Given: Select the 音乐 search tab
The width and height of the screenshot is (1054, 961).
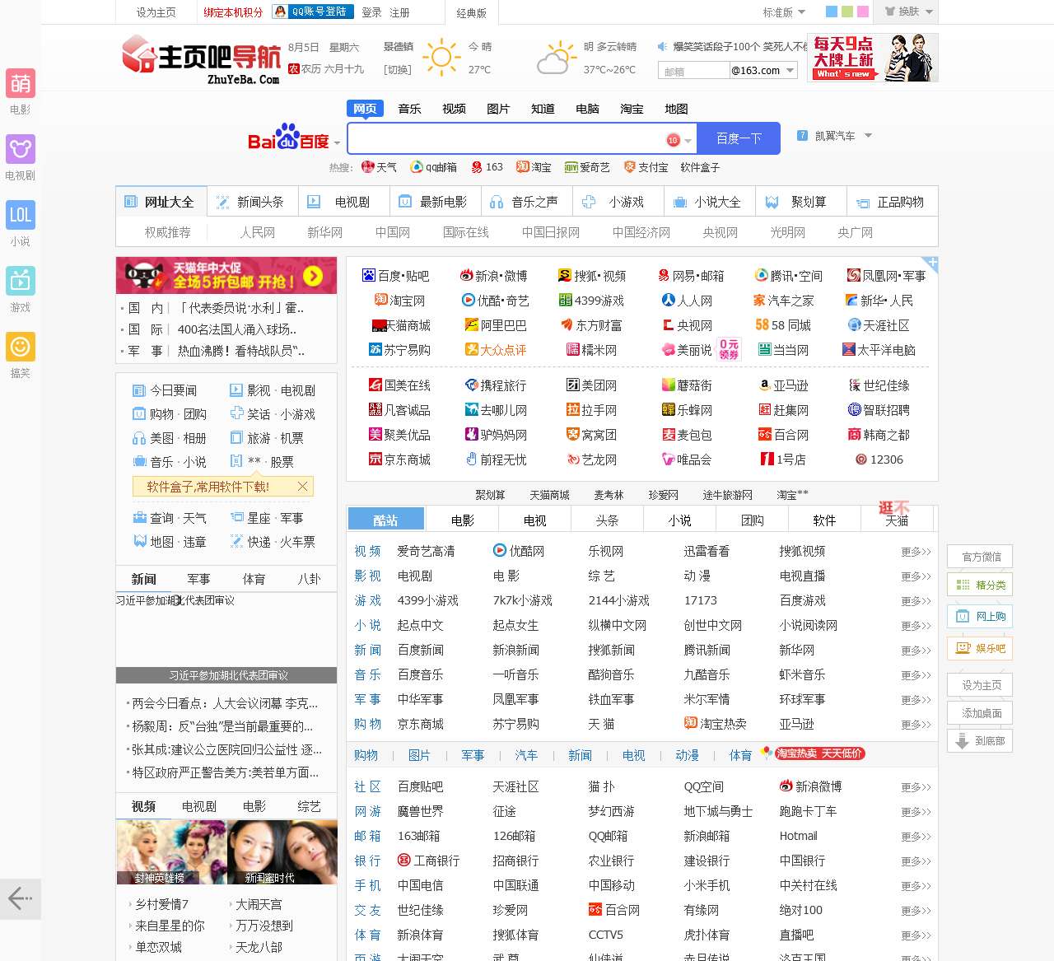Looking at the screenshot, I should click(x=409, y=109).
